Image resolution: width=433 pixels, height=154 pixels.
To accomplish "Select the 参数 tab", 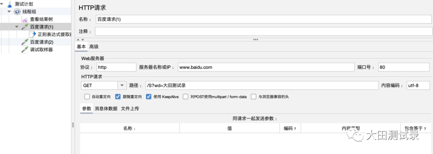I will coord(87,108).
